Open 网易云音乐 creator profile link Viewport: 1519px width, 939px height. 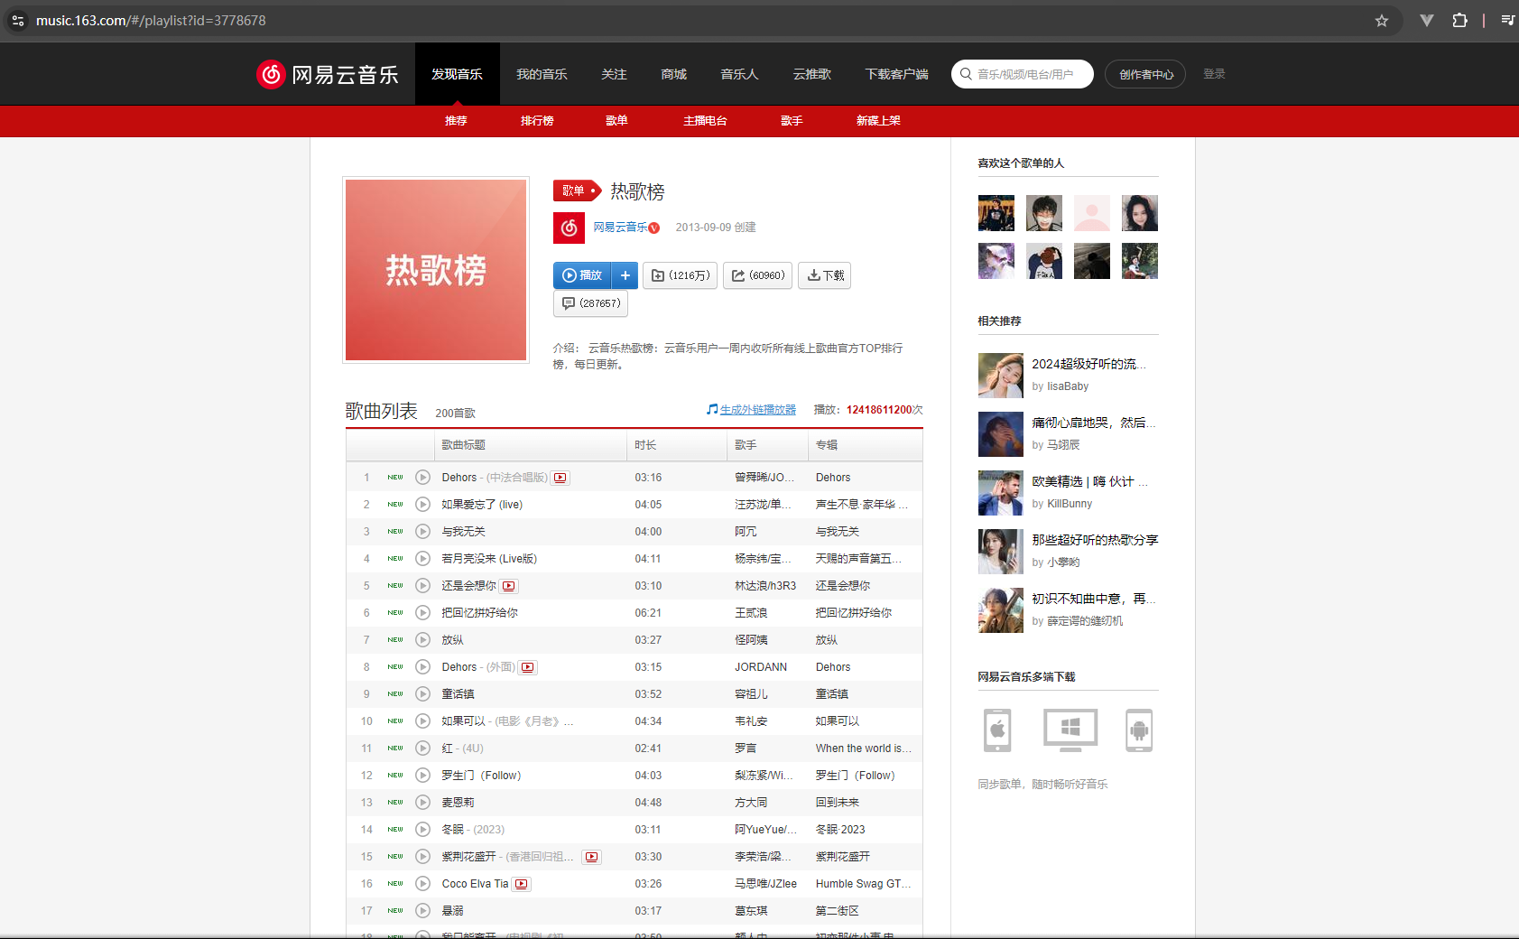coord(620,228)
